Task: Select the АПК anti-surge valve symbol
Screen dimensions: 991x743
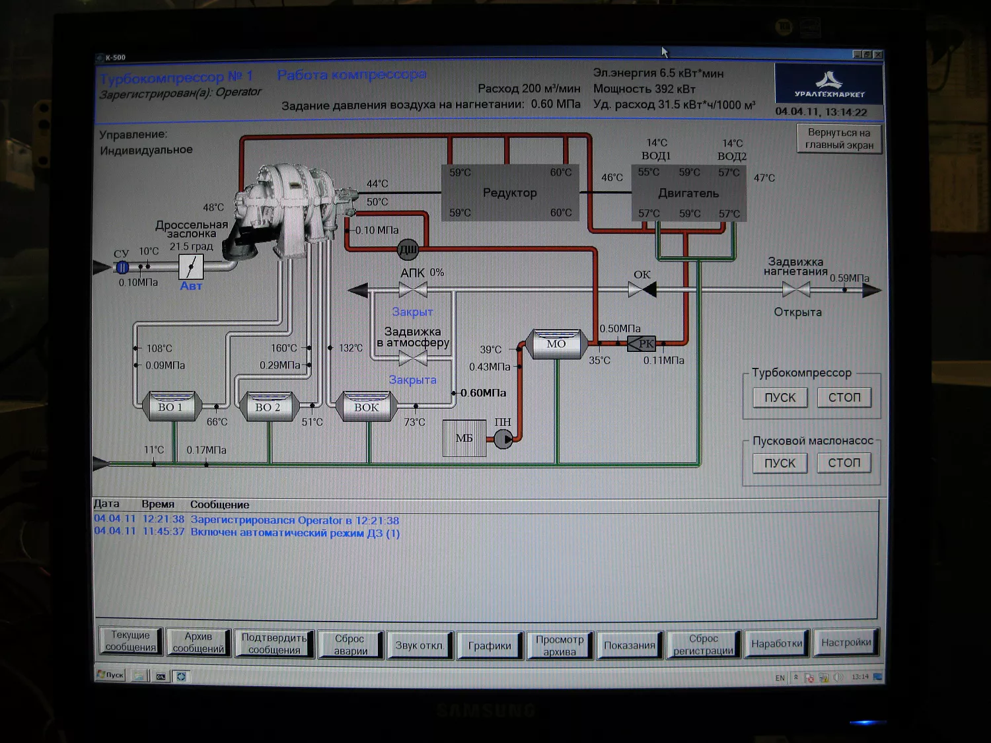Action: (413, 289)
